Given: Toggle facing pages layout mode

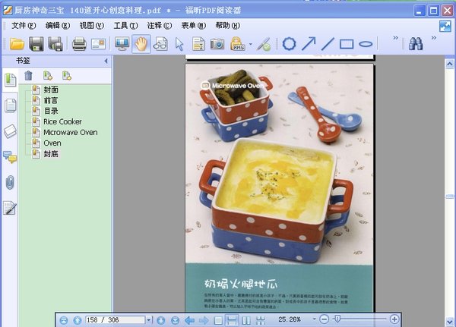Looking at the screenshot, I should click(246, 320).
